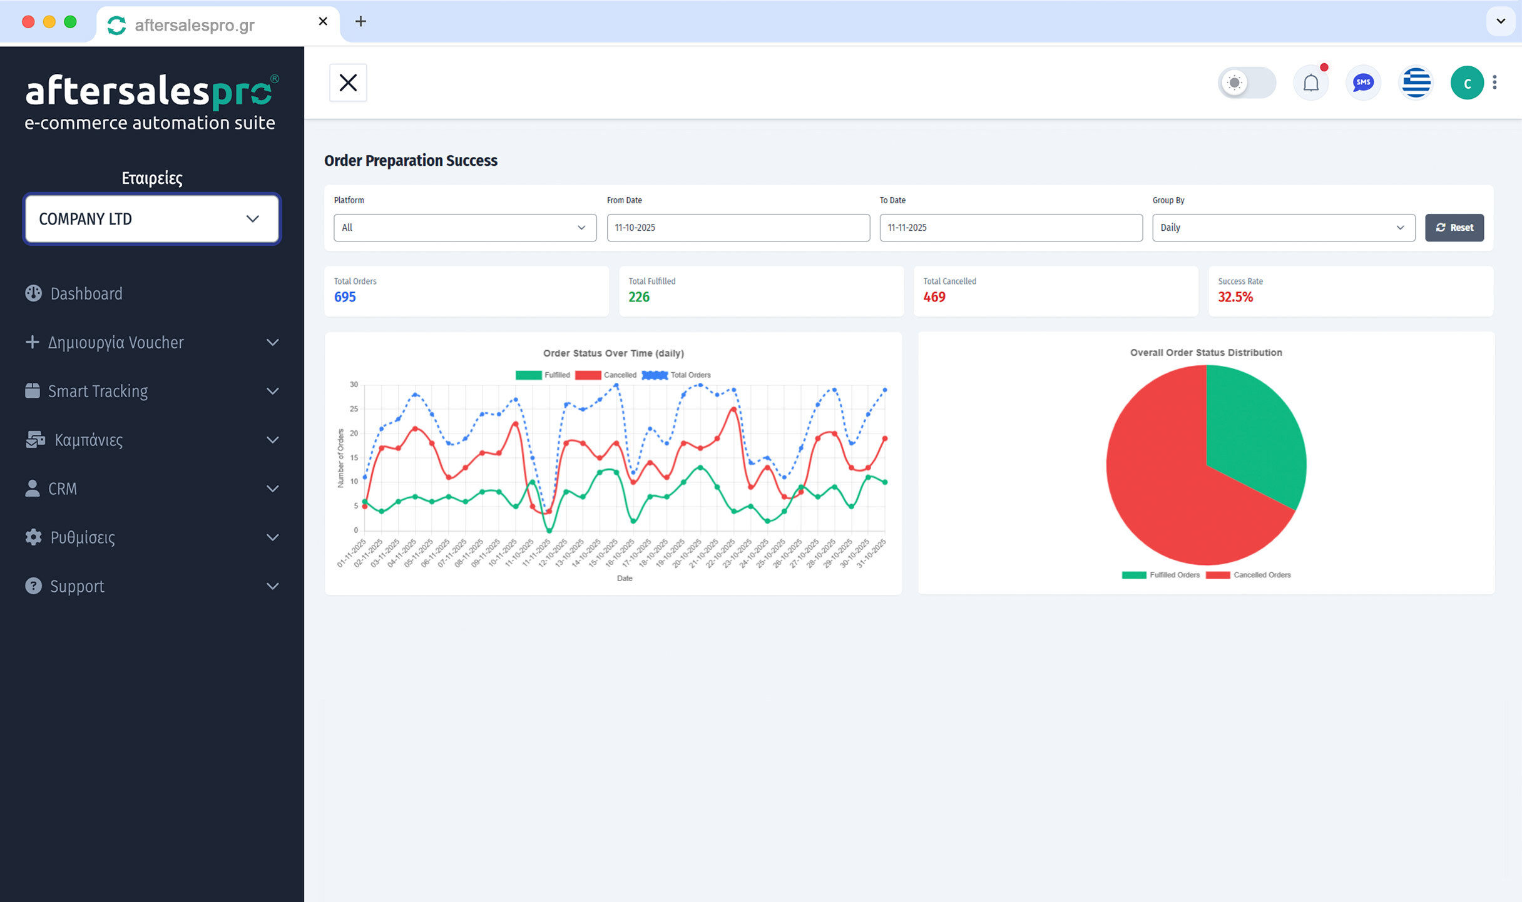
Task: Open notifications via the bell icon
Action: pos(1310,82)
